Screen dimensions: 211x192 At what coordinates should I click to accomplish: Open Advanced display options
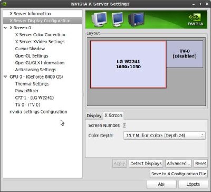click(178, 164)
